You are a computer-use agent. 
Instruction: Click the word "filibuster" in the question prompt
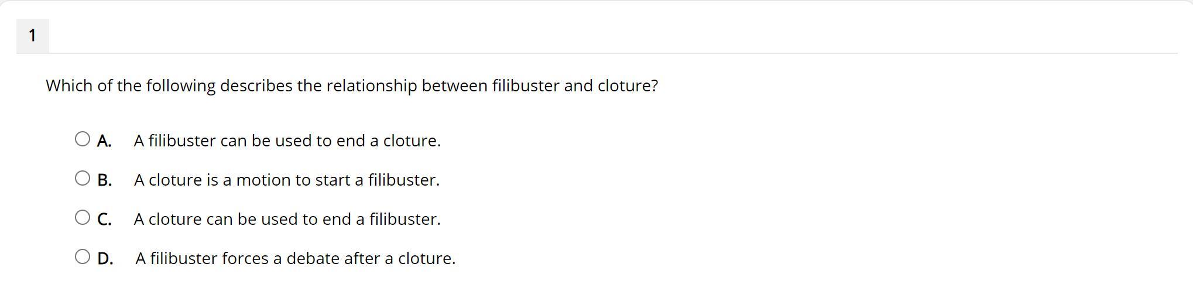tap(525, 86)
